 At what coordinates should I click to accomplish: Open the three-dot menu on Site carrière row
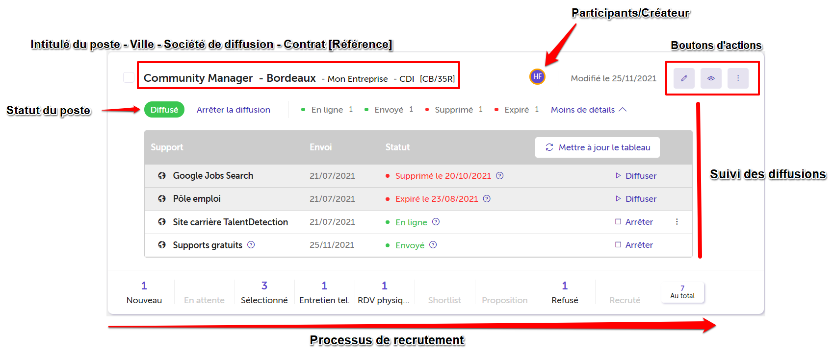(x=677, y=222)
